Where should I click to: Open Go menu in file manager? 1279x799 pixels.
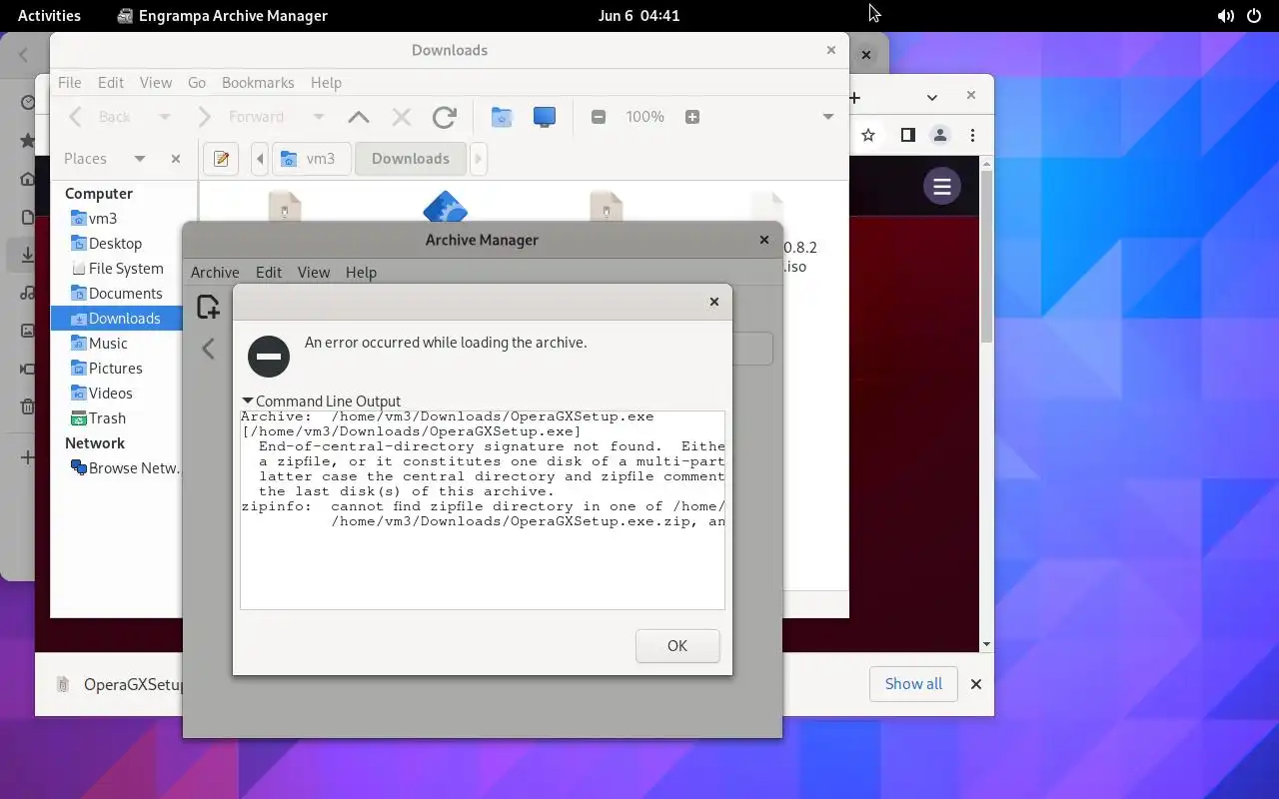click(197, 82)
